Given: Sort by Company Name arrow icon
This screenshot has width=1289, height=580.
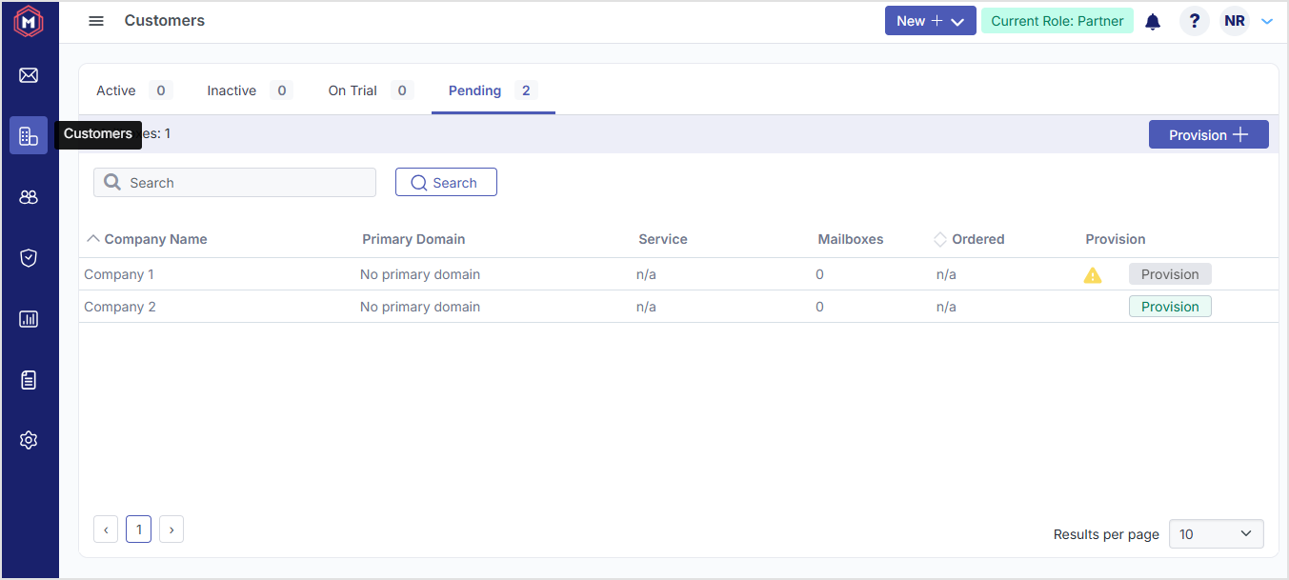Looking at the screenshot, I should (x=92, y=239).
